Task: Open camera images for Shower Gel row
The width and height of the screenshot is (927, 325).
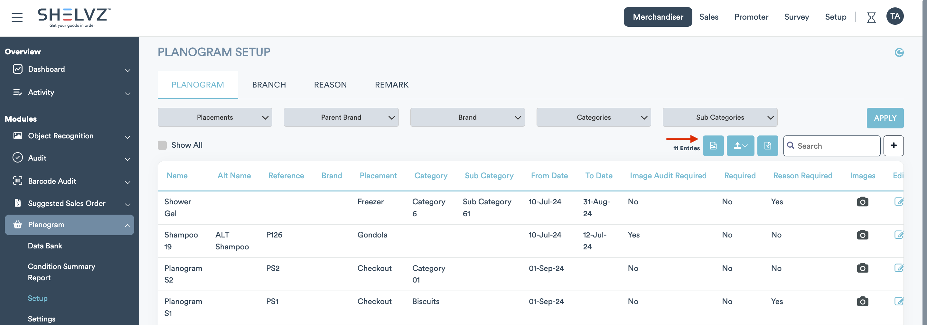Action: pos(862,201)
